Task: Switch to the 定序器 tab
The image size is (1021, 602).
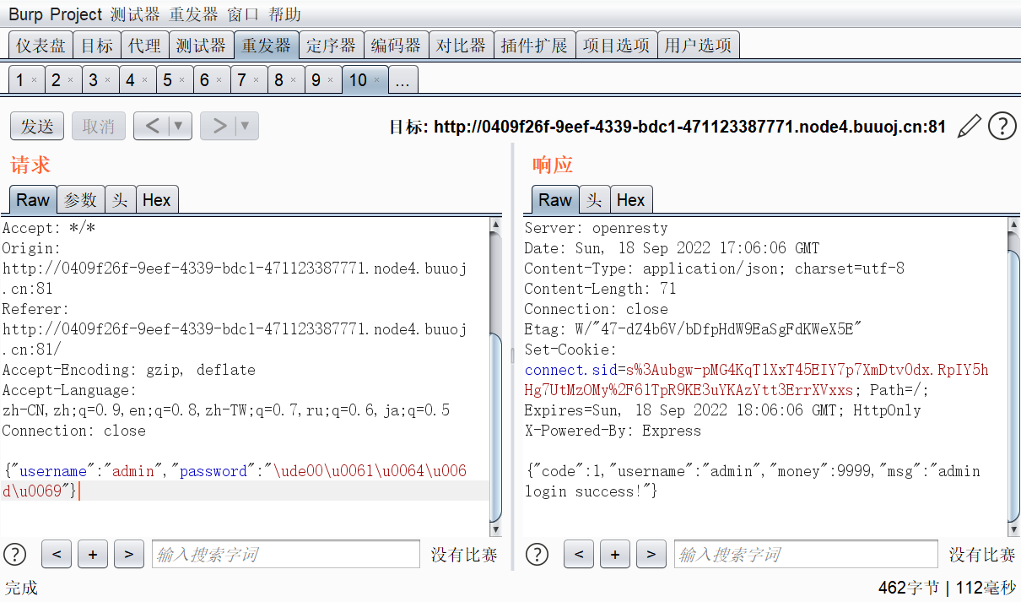Action: point(331,46)
